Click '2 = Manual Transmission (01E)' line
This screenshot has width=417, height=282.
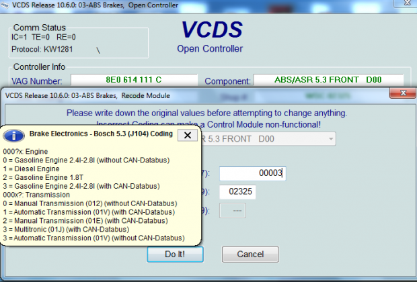click(85, 221)
